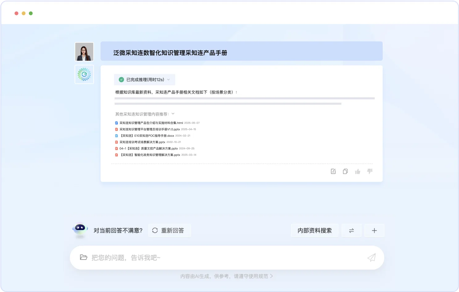
Task: Click 重新回答 to regenerate the answer
Action: pyautogui.click(x=169, y=230)
